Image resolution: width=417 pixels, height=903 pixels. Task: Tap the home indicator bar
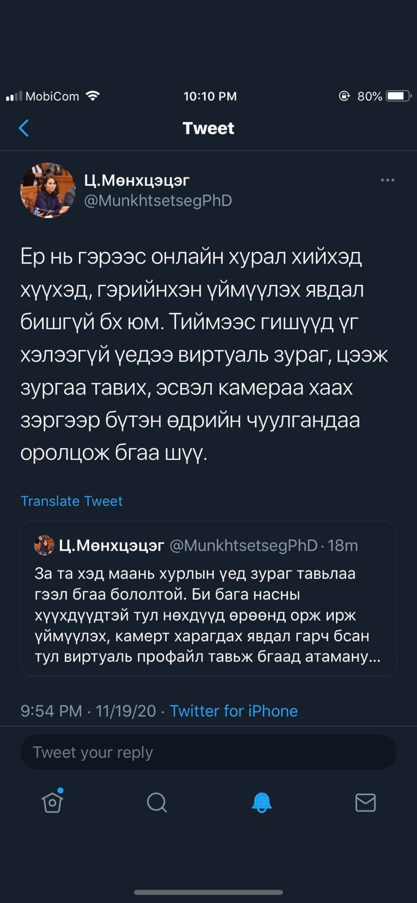(208, 892)
